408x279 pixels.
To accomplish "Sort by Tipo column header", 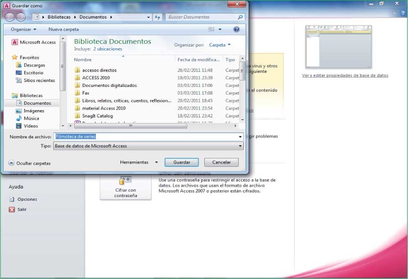I will (x=230, y=60).
